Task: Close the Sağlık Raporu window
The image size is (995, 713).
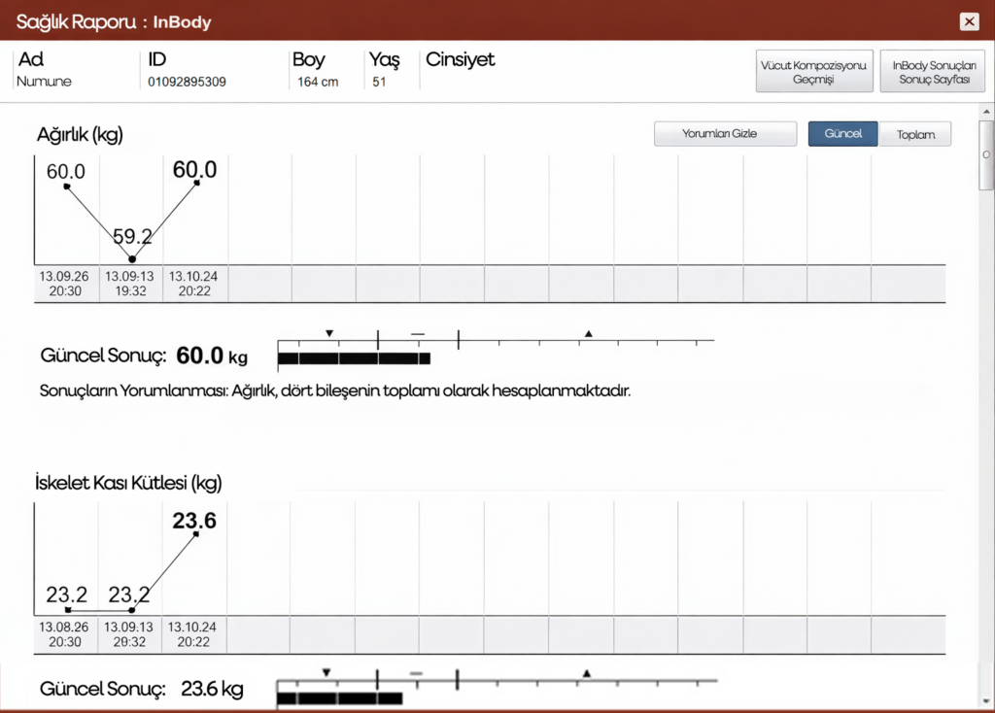Action: [x=969, y=21]
